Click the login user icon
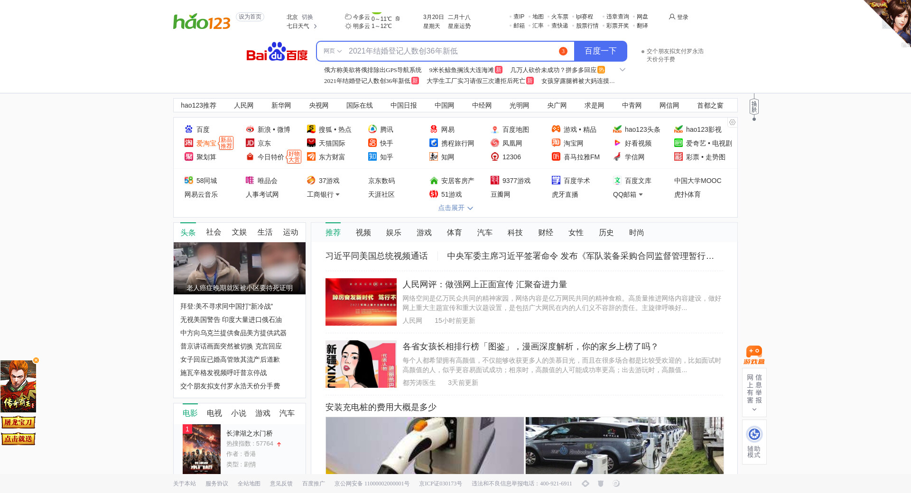 point(672,17)
